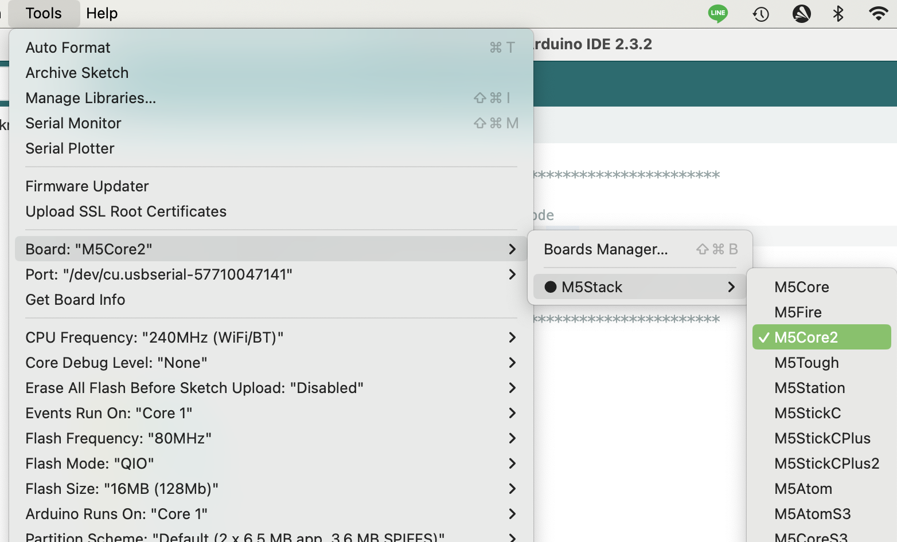
Task: Select the M5Core board
Action: [x=822, y=287]
